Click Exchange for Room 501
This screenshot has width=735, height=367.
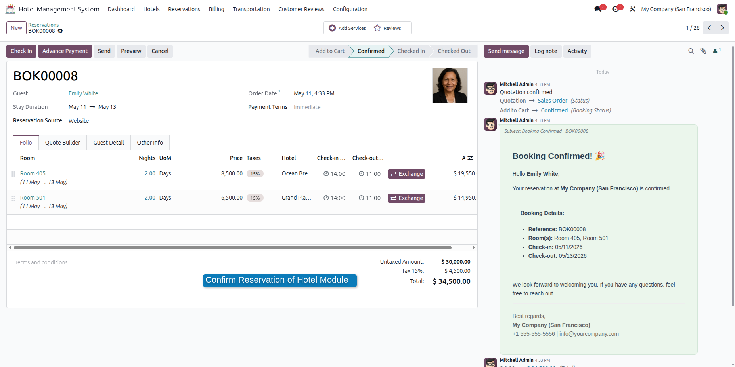click(406, 198)
